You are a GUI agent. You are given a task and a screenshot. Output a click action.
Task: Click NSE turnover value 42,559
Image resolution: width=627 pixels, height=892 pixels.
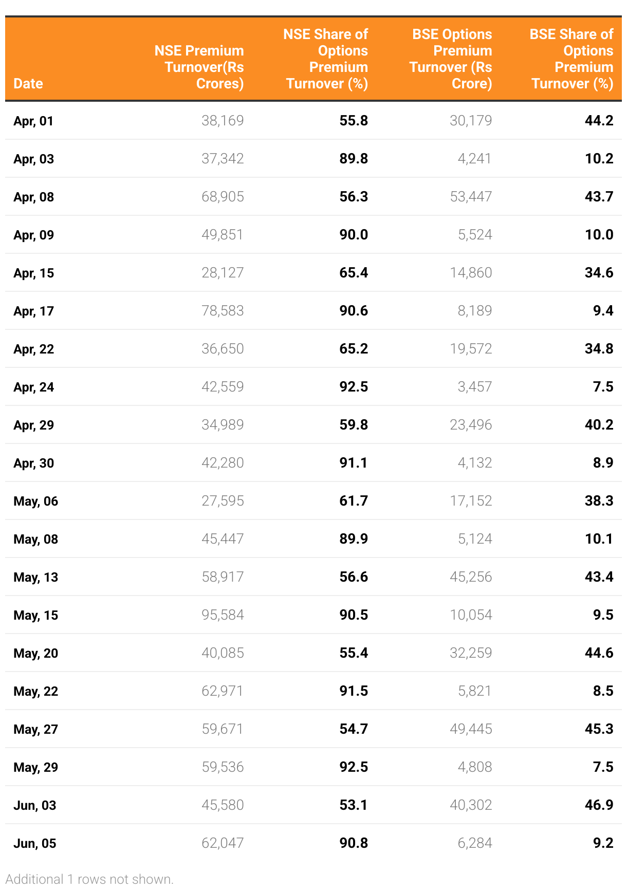click(223, 387)
